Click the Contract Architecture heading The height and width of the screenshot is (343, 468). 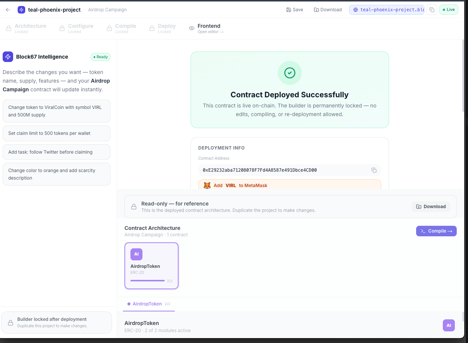click(152, 228)
